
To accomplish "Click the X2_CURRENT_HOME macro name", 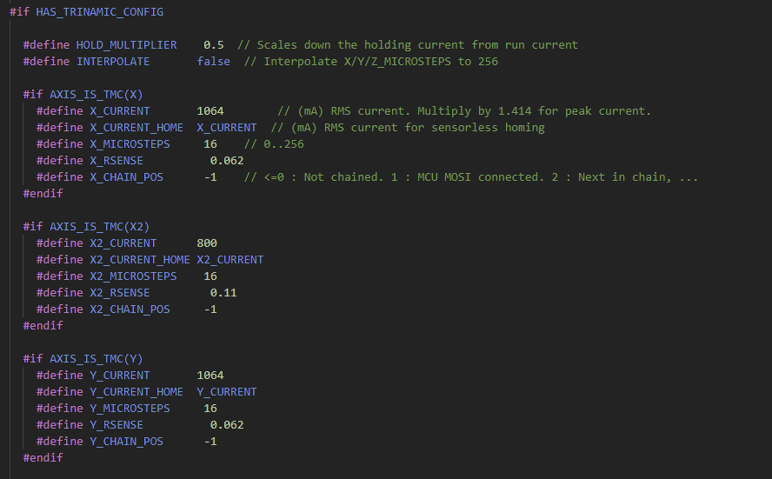I will pos(140,260).
